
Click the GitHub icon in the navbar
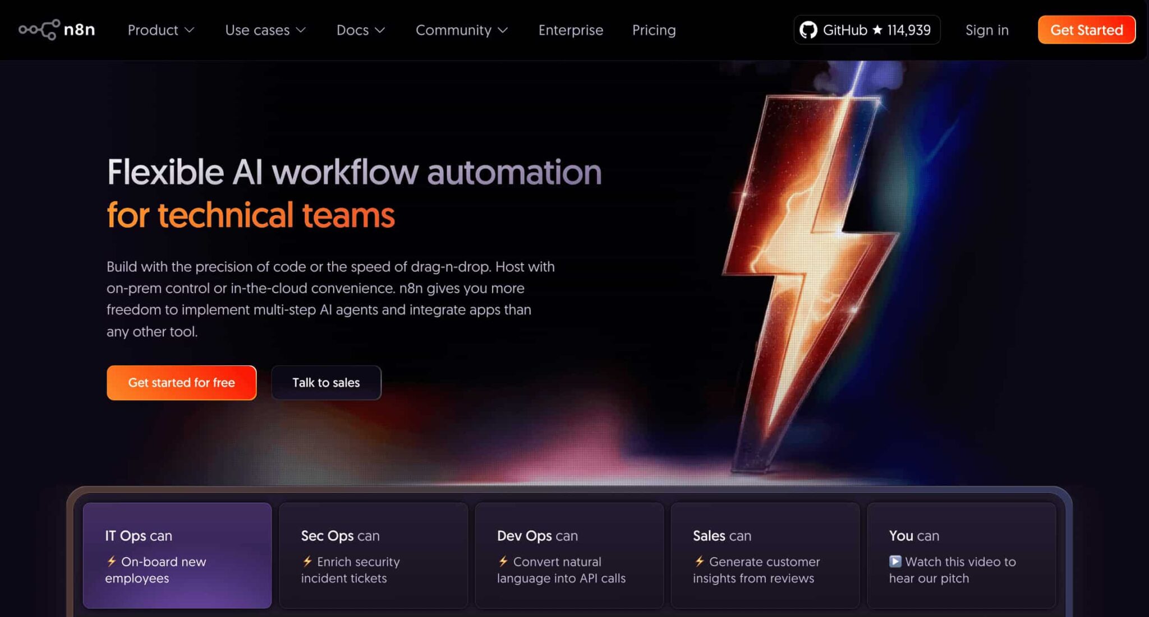click(808, 30)
